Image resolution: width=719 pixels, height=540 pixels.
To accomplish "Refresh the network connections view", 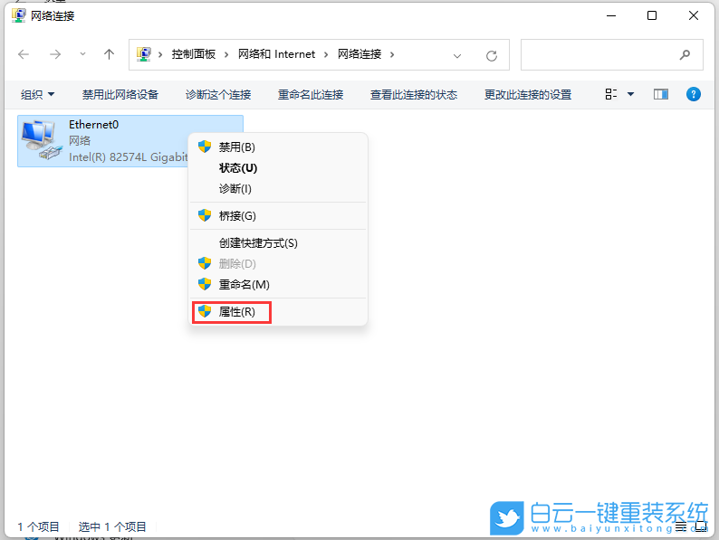I will (x=492, y=56).
